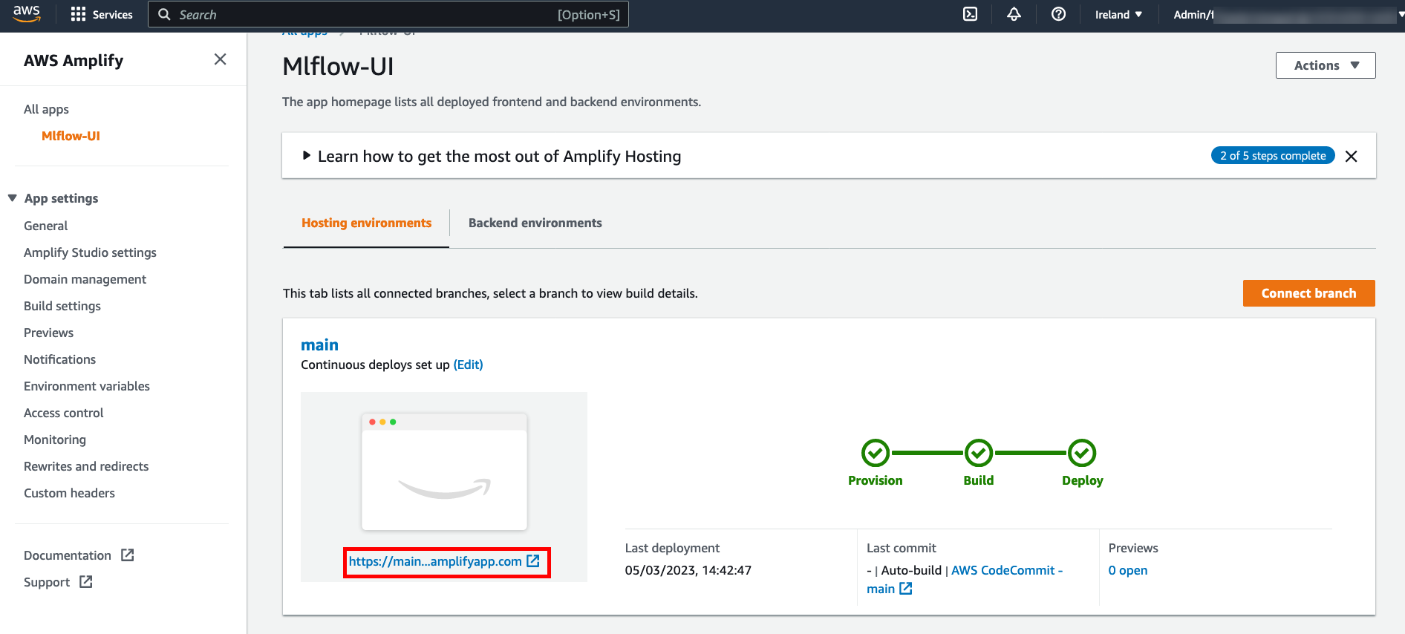This screenshot has height=634, width=1405.
Task: Open the AWS home logo
Action: pyautogui.click(x=27, y=13)
